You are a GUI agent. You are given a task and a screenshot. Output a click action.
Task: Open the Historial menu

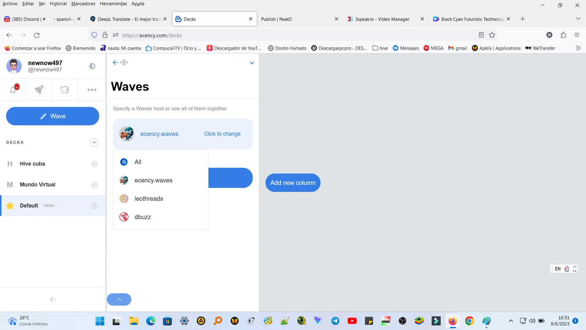[x=58, y=4]
